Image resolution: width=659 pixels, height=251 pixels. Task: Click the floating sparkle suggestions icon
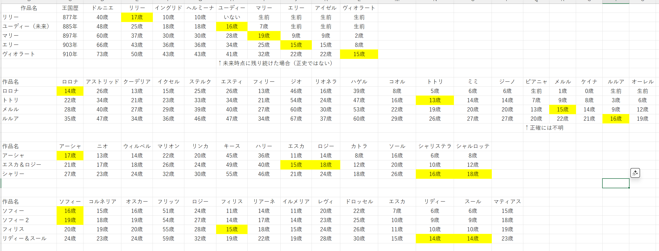pos(635,173)
